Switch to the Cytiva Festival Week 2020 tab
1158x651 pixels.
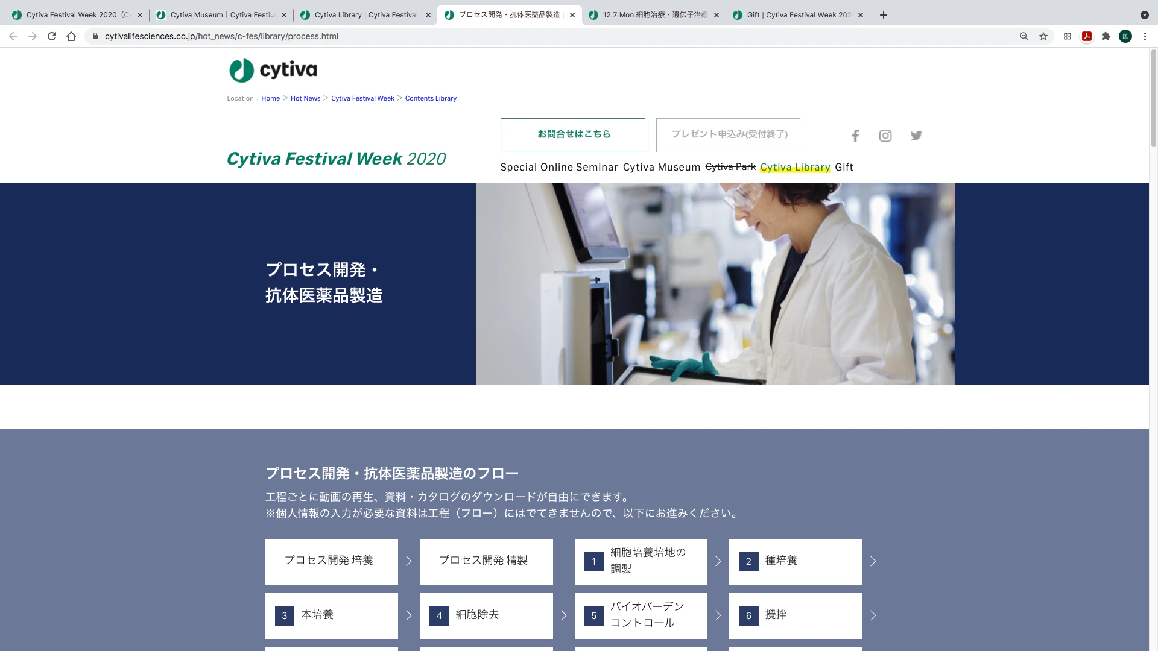[x=77, y=15]
